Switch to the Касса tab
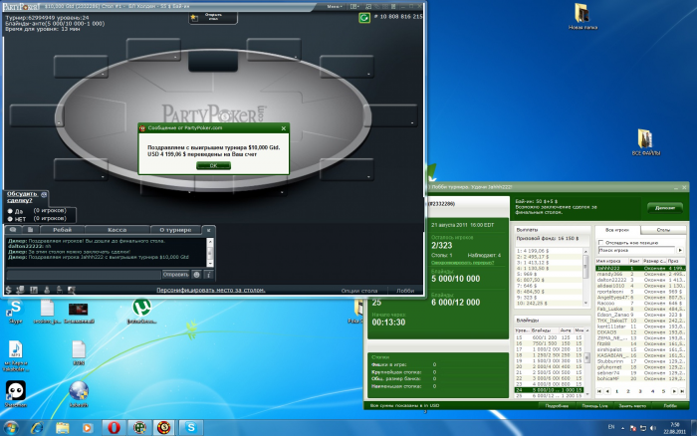Viewport: 697px width, 436px height. (x=116, y=230)
